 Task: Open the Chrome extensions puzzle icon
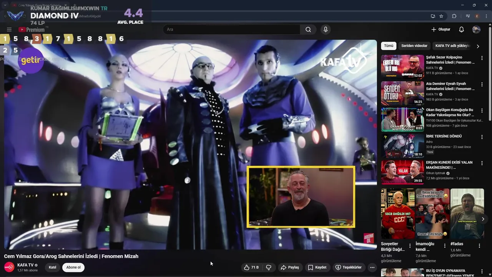point(454,16)
